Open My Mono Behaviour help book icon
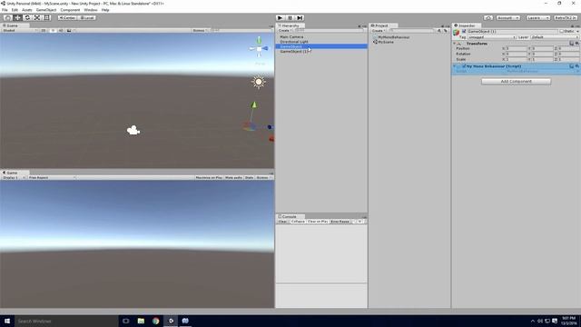Viewport: 581px width, 327px height. point(572,66)
